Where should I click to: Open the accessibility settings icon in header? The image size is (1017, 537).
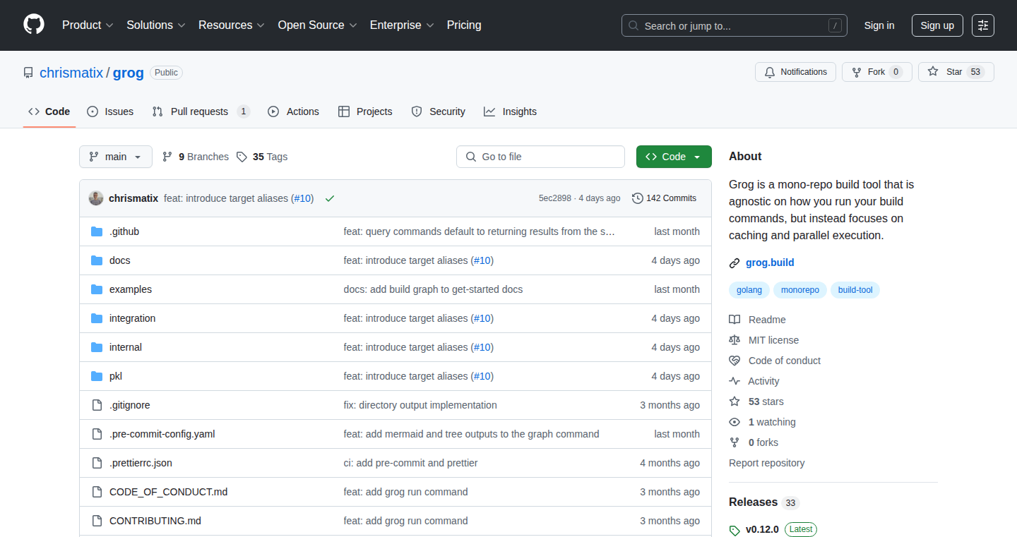pyautogui.click(x=982, y=25)
